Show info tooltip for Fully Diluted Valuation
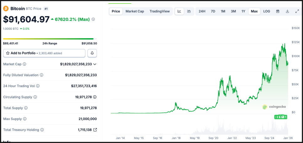This screenshot has width=303, height=143. [41, 75]
